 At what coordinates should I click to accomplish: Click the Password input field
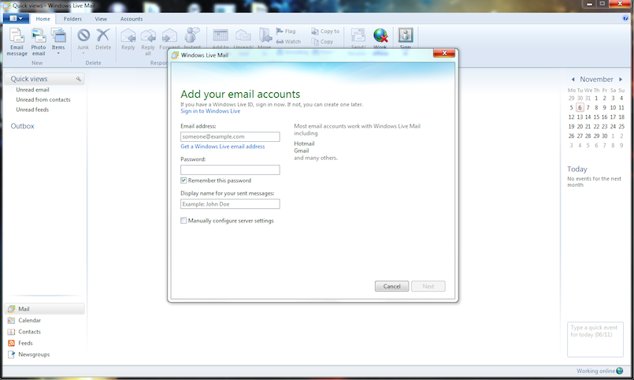pyautogui.click(x=230, y=170)
